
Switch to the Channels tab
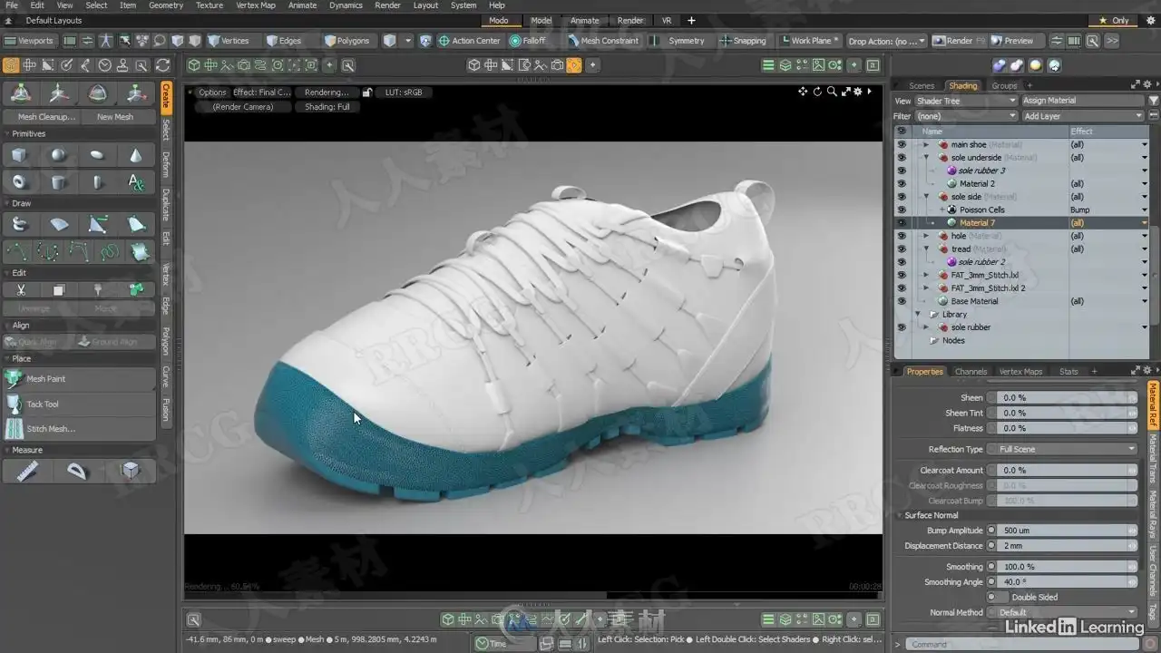pos(971,371)
